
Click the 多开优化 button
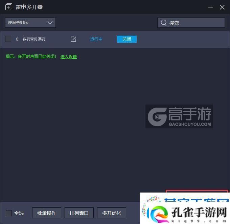[112, 213]
